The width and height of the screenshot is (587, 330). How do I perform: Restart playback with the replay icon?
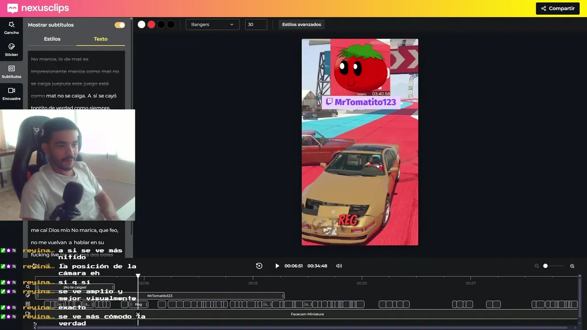(259, 266)
